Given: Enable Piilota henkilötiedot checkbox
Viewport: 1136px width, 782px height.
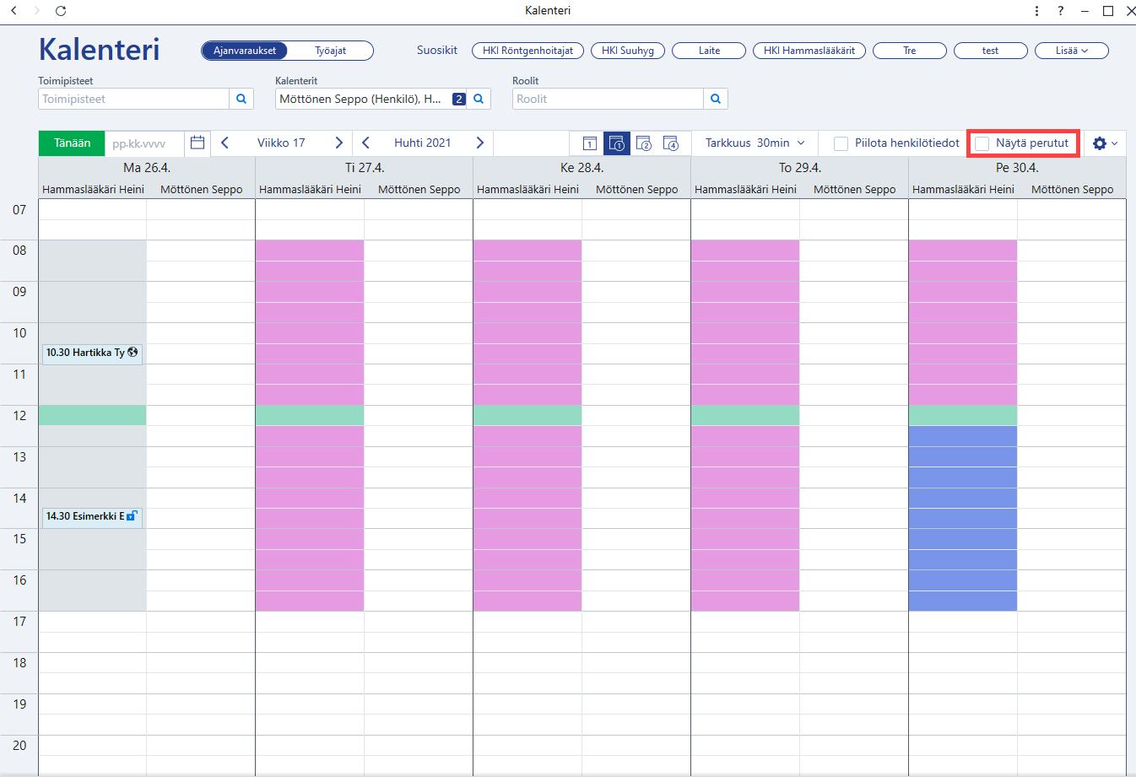Looking at the screenshot, I should 841,143.
